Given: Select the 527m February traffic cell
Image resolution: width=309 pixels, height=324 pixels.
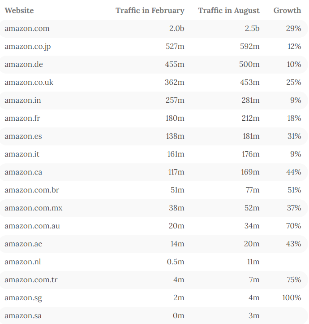Looking at the screenshot, I should 175,46.
